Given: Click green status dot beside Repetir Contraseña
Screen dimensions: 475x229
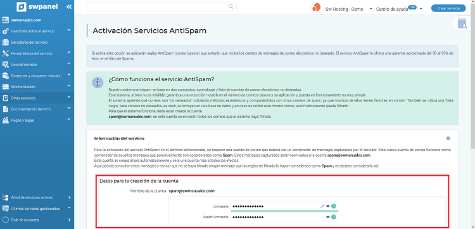Looking at the screenshot, I should pyautogui.click(x=334, y=217).
